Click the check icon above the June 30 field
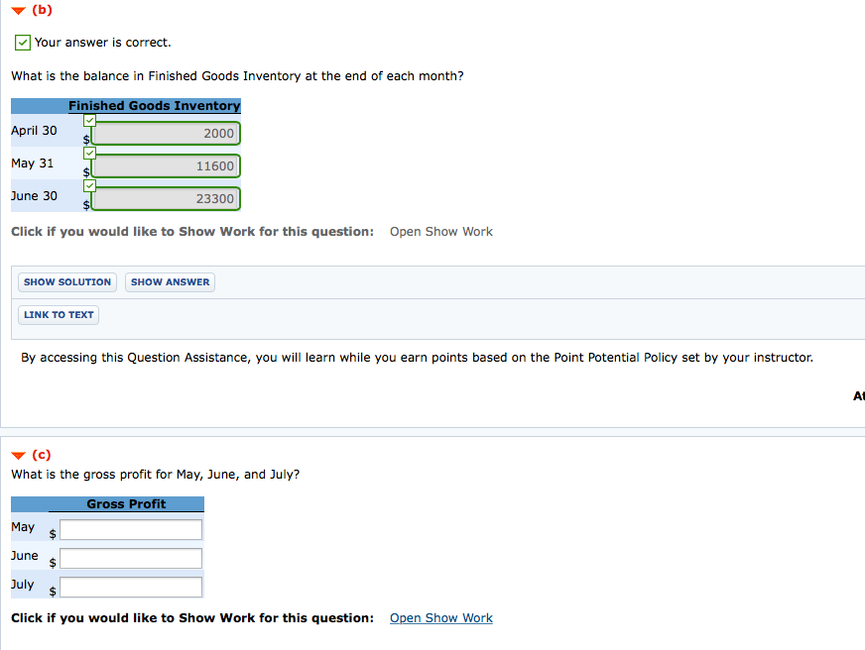 tap(89, 185)
